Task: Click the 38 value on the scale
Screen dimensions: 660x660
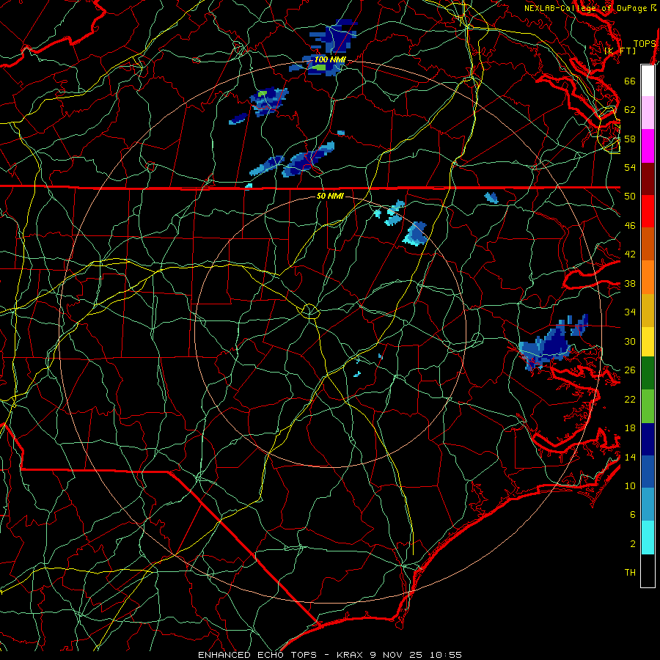Action: point(630,283)
